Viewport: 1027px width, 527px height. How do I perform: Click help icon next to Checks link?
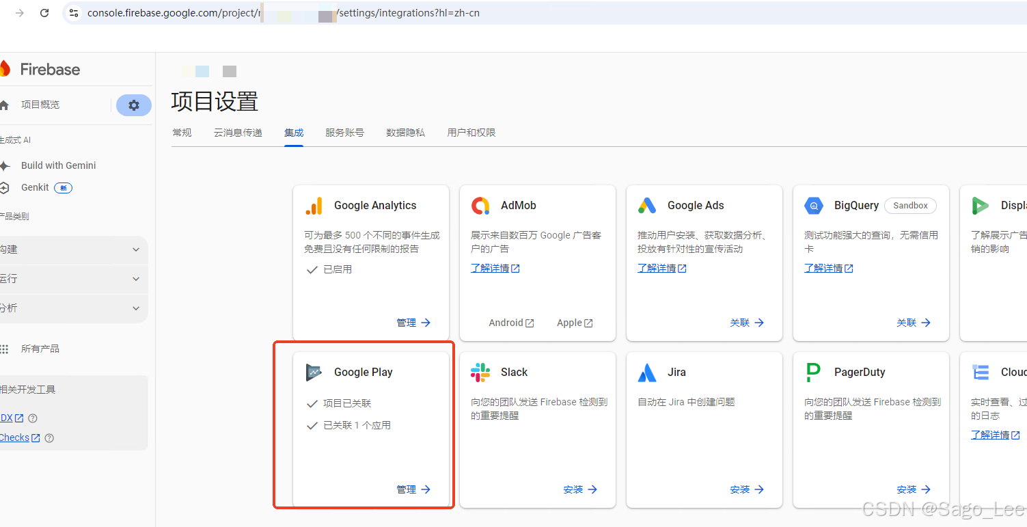click(49, 438)
